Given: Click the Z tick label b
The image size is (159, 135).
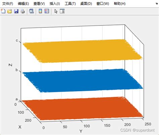Looking at the screenshot, I should coord(16,70).
